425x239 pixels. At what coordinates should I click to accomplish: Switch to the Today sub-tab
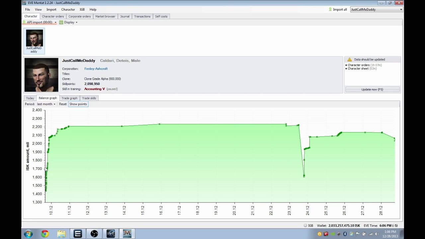30,98
